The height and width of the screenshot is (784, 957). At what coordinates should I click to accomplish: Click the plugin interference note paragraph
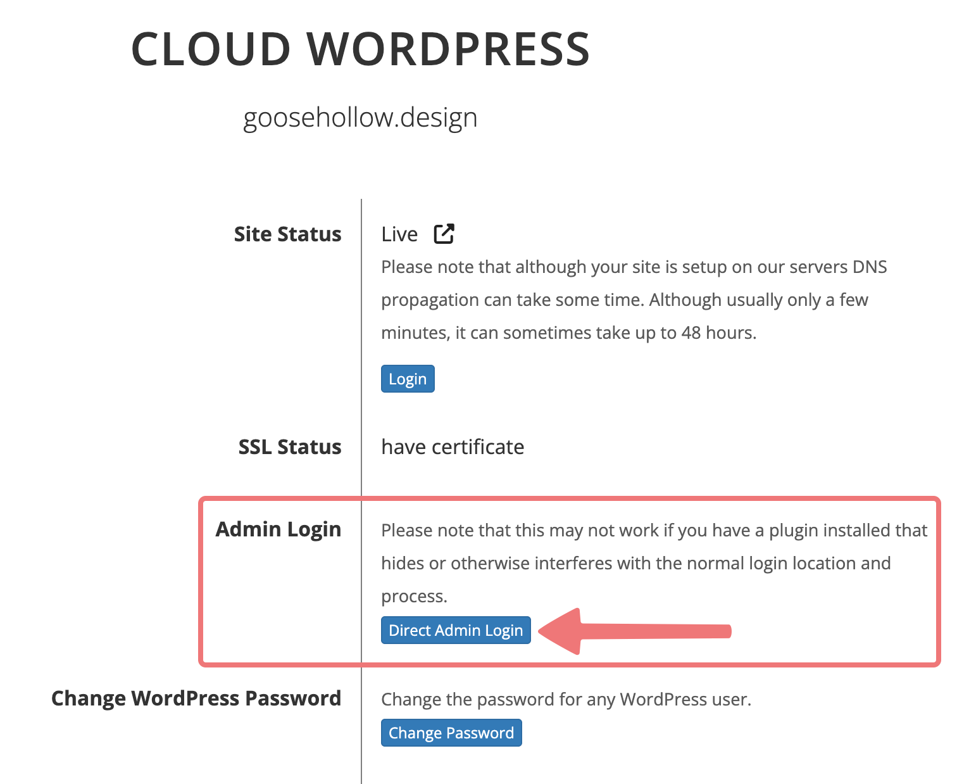pyautogui.click(x=654, y=563)
